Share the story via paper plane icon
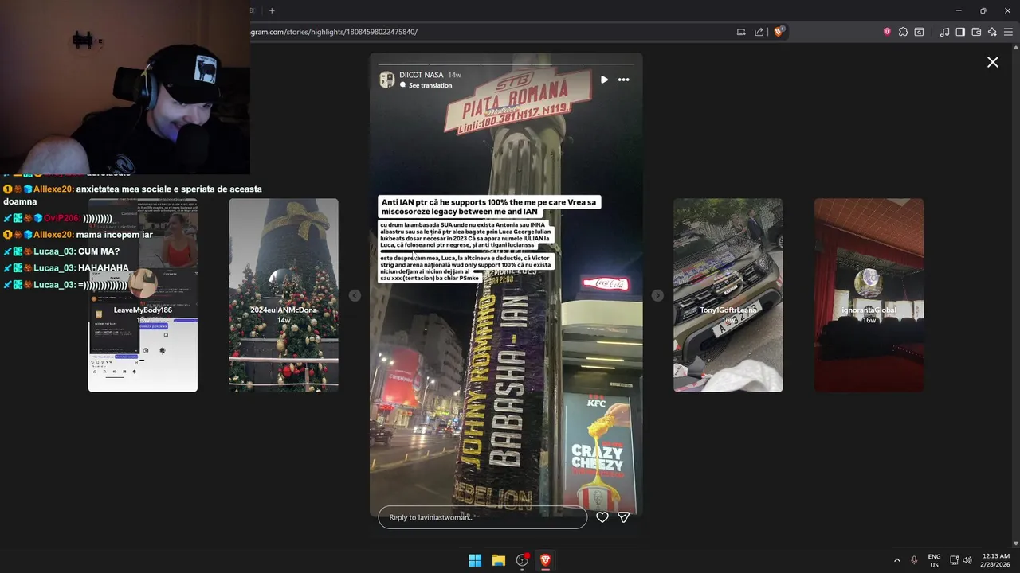1020x573 pixels. 624,517
